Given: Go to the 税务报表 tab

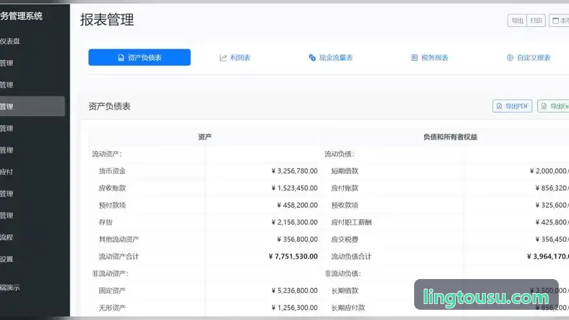Looking at the screenshot, I should 429,58.
